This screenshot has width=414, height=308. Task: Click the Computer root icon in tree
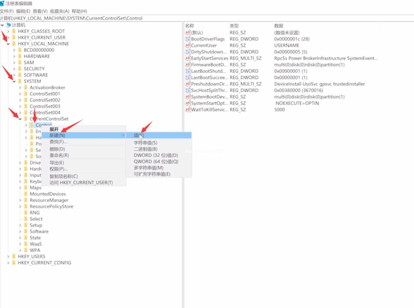pyautogui.click(x=9, y=25)
